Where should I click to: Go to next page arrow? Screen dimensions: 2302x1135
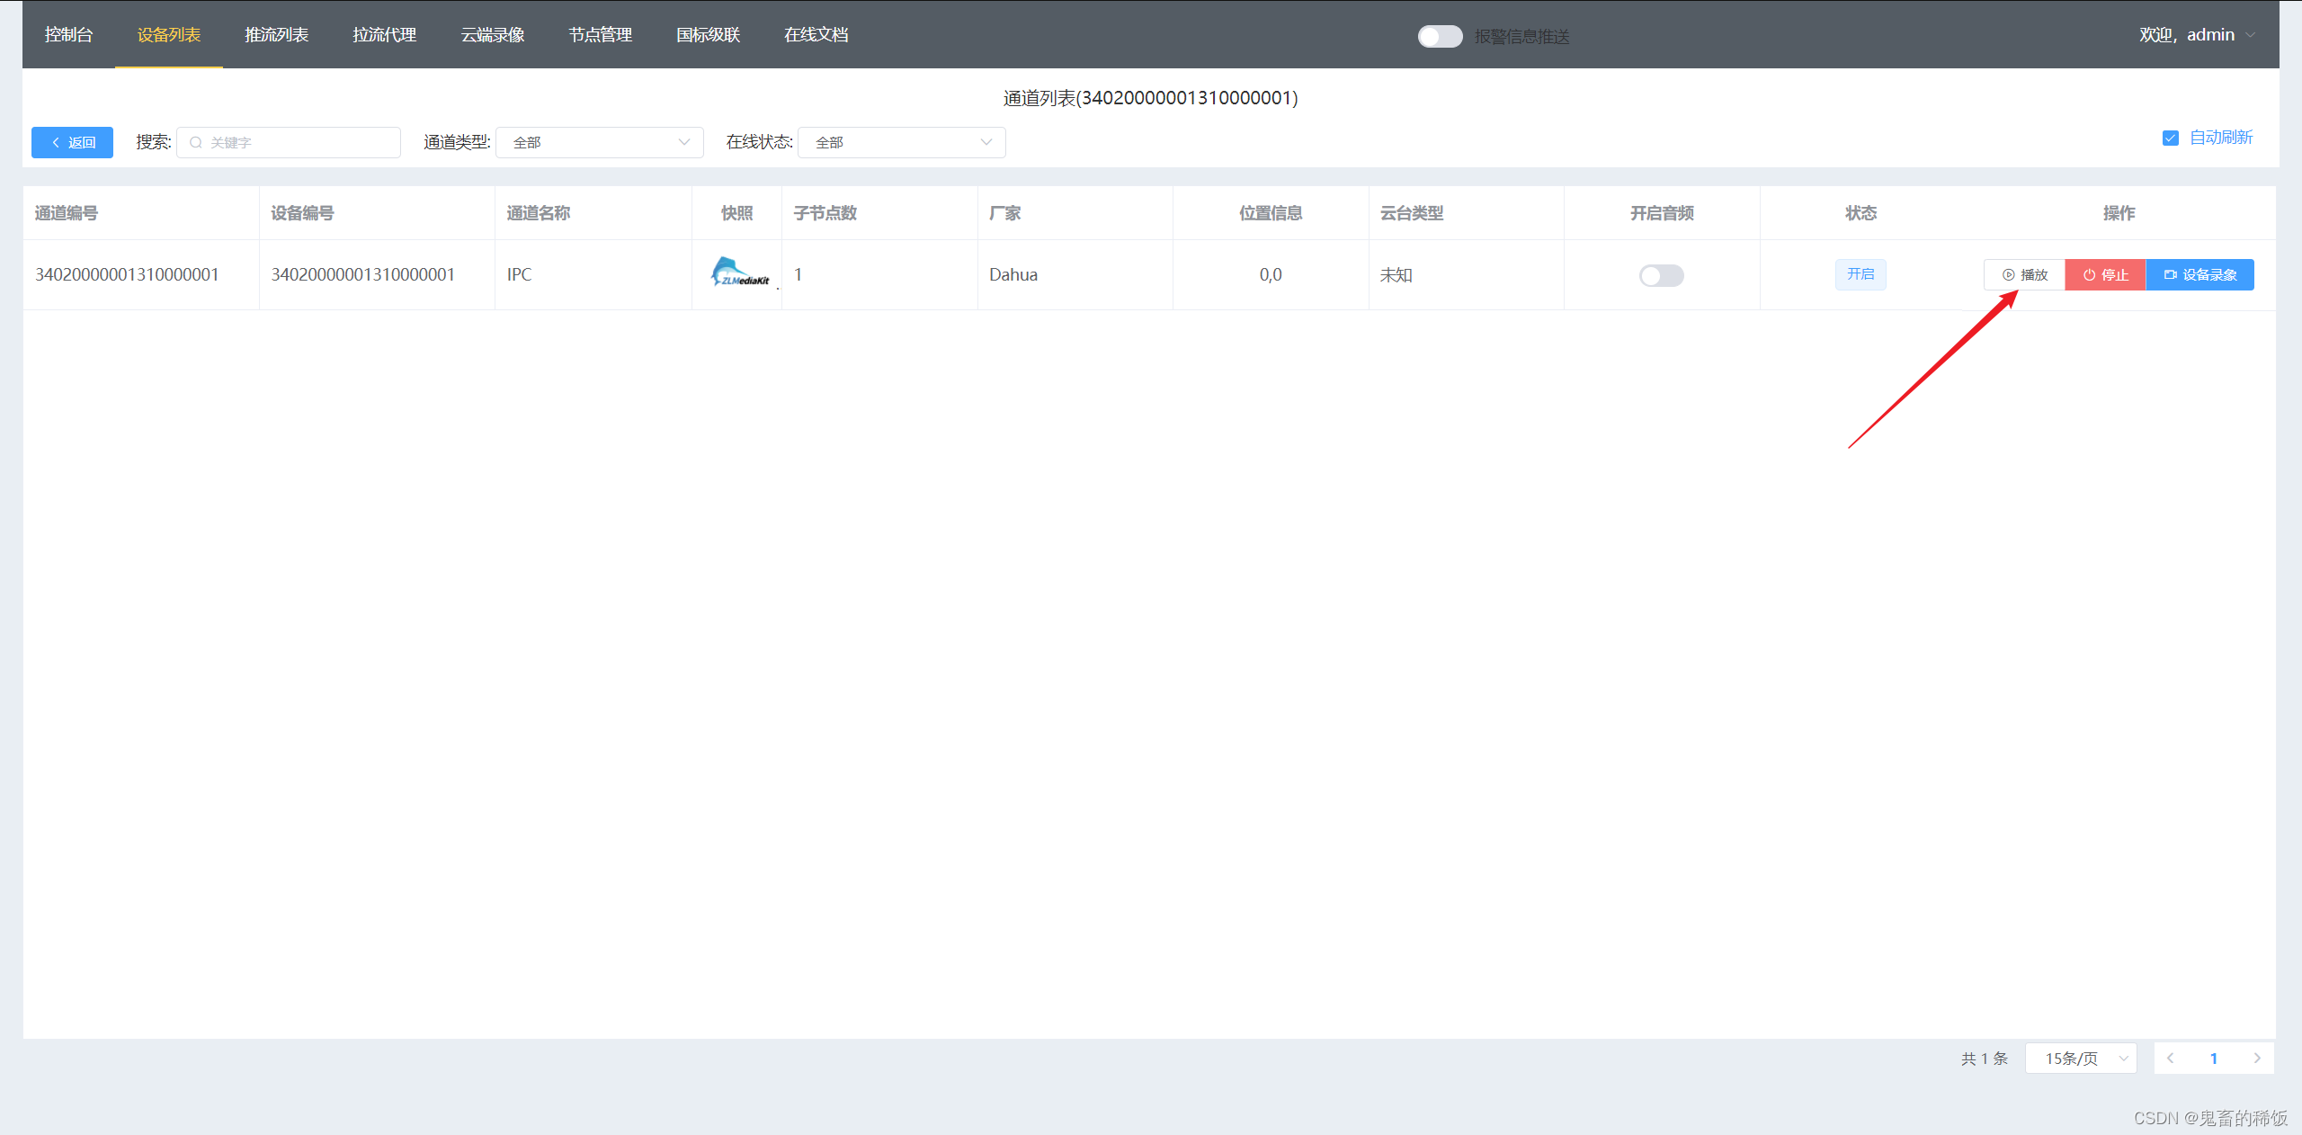pos(2256,1059)
